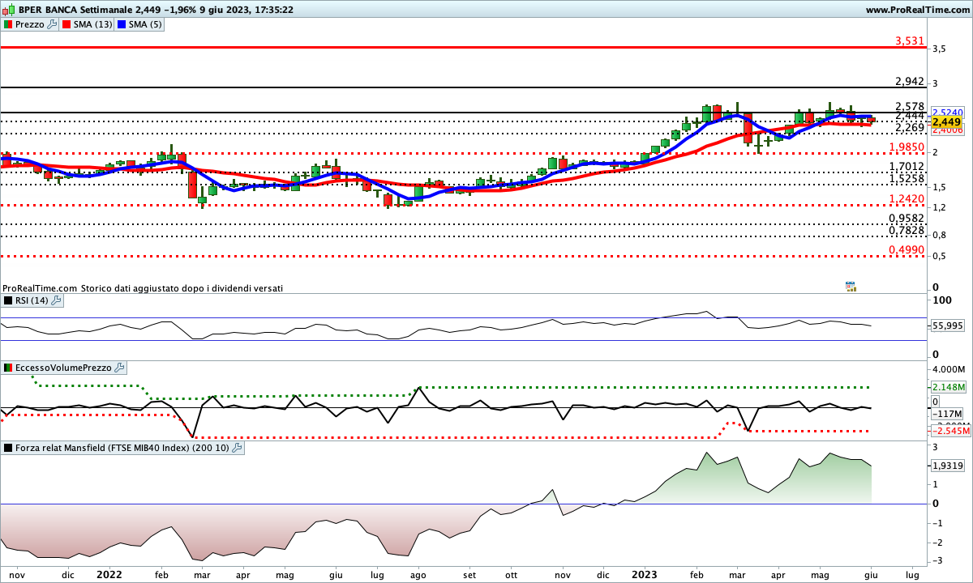Click the yellow current price tag 2,449
The width and height of the screenshot is (973, 583).
949,121
